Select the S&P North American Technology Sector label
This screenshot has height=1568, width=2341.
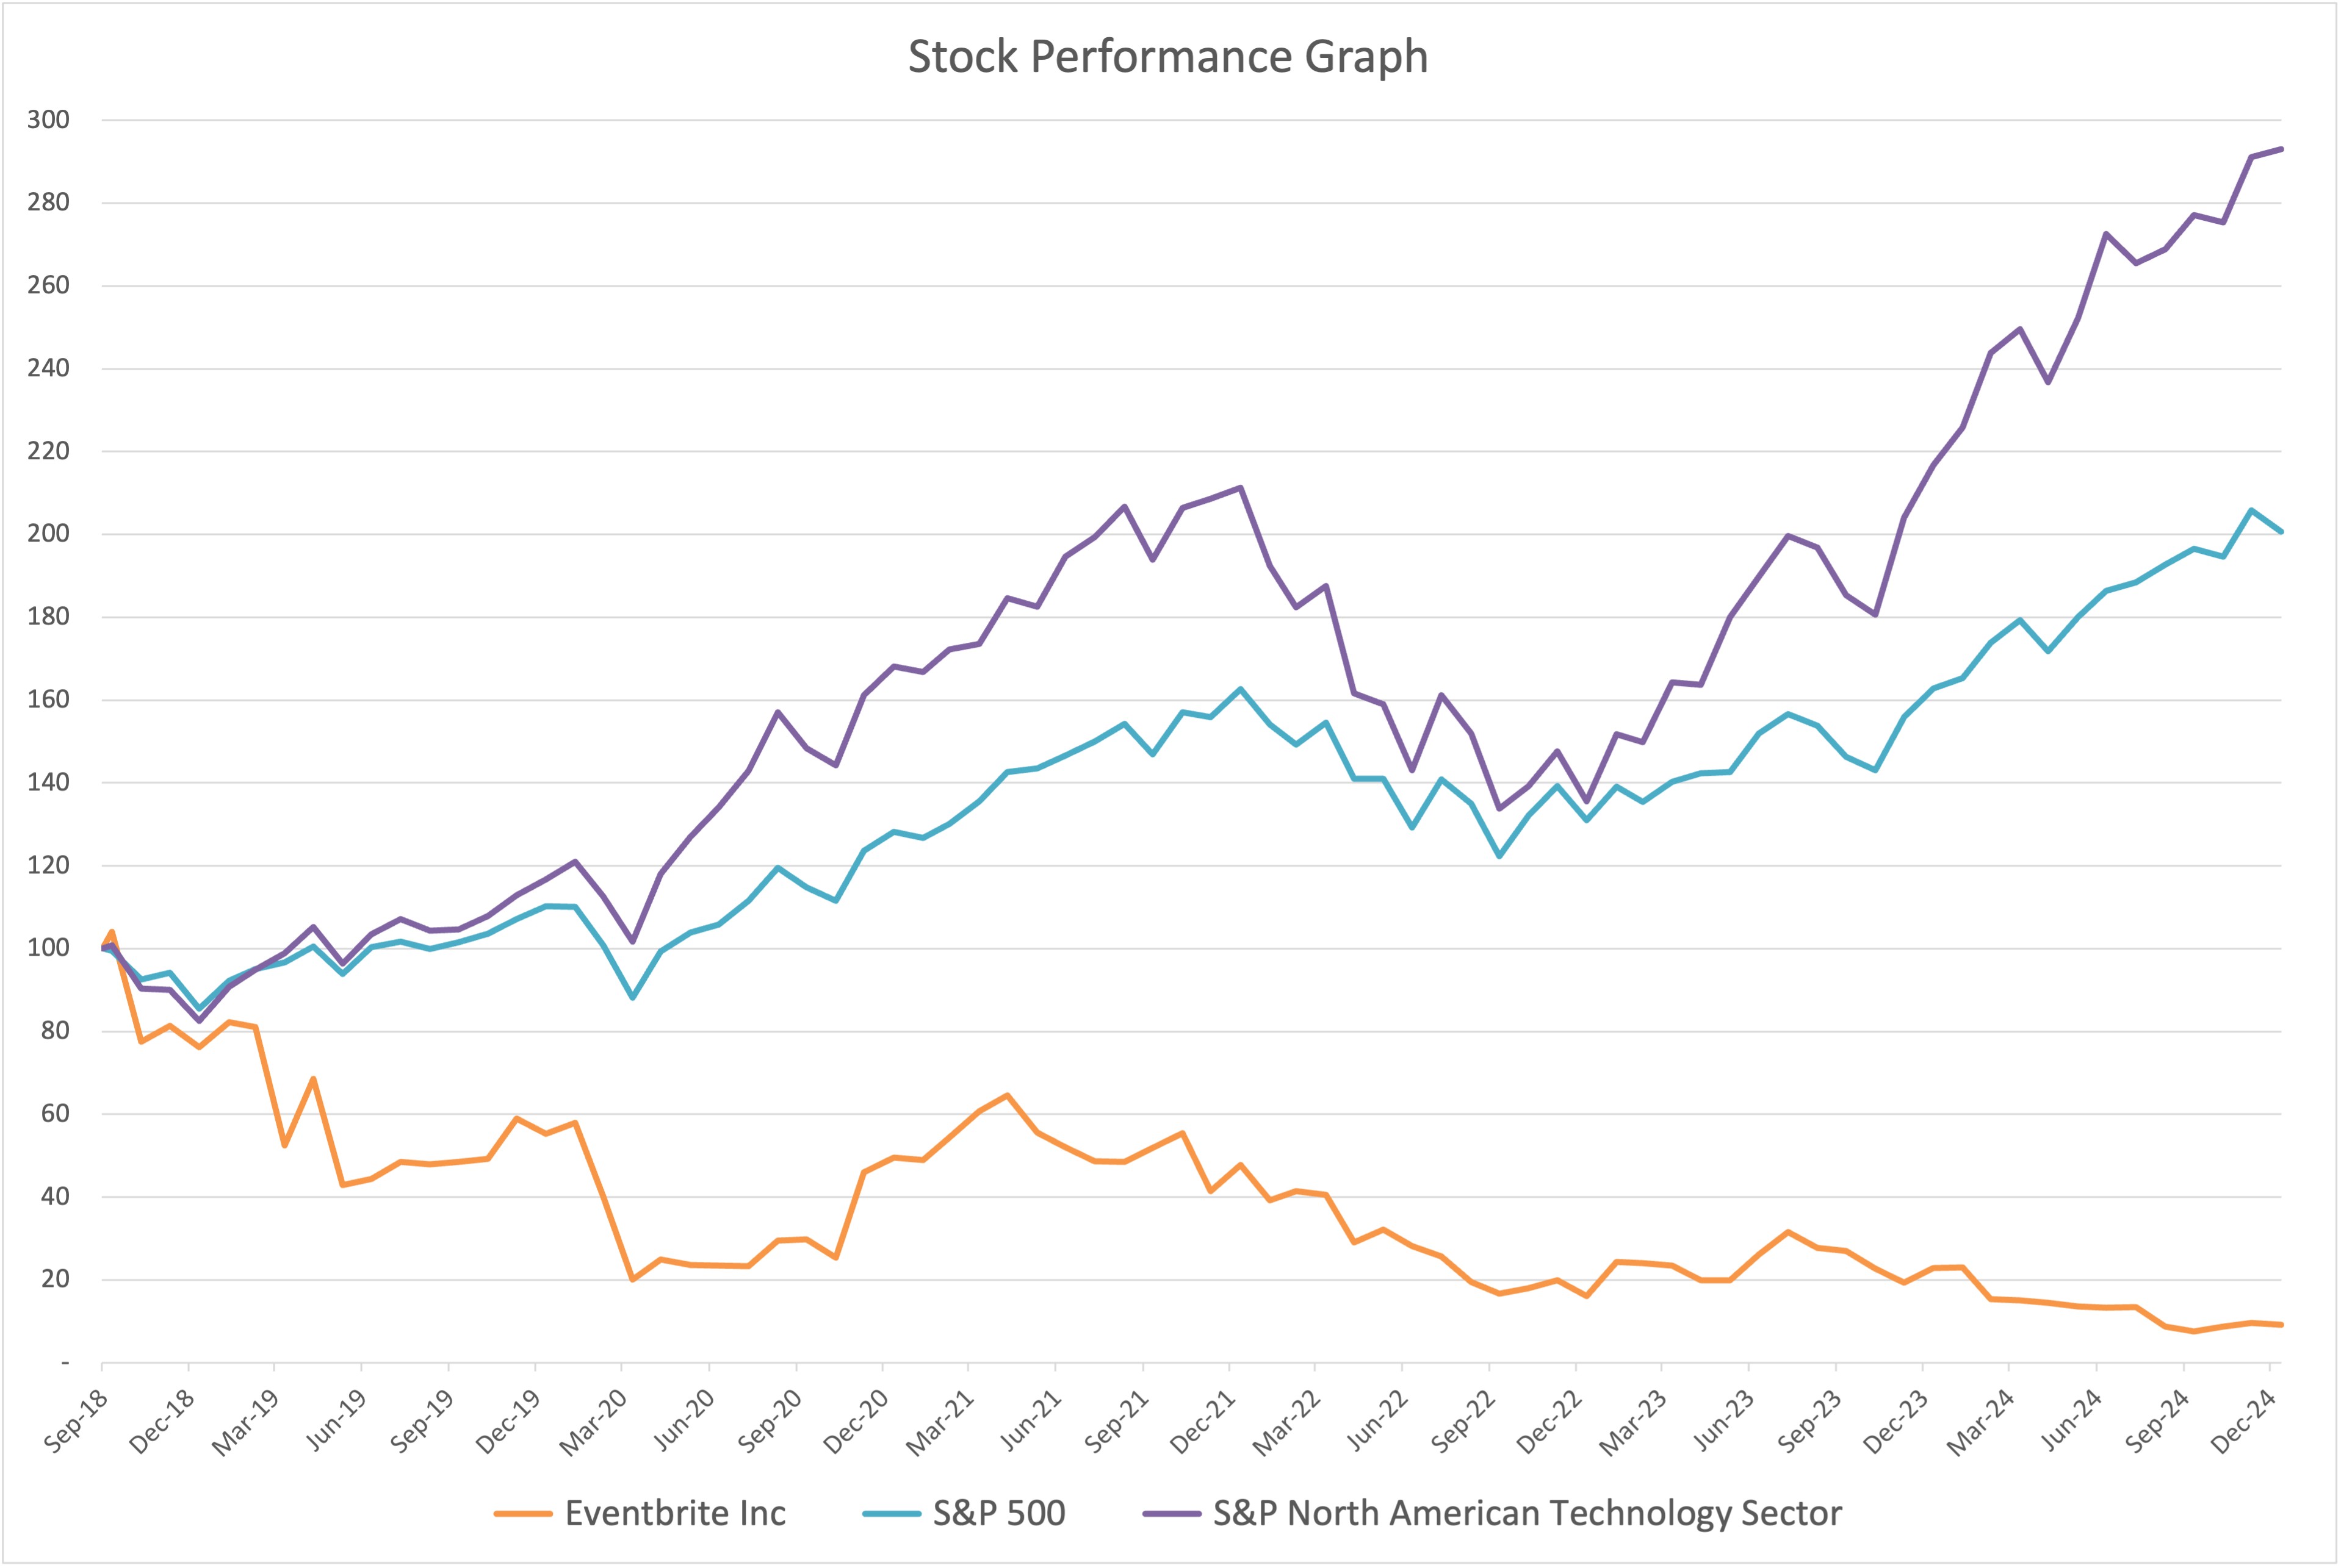coord(1527,1514)
